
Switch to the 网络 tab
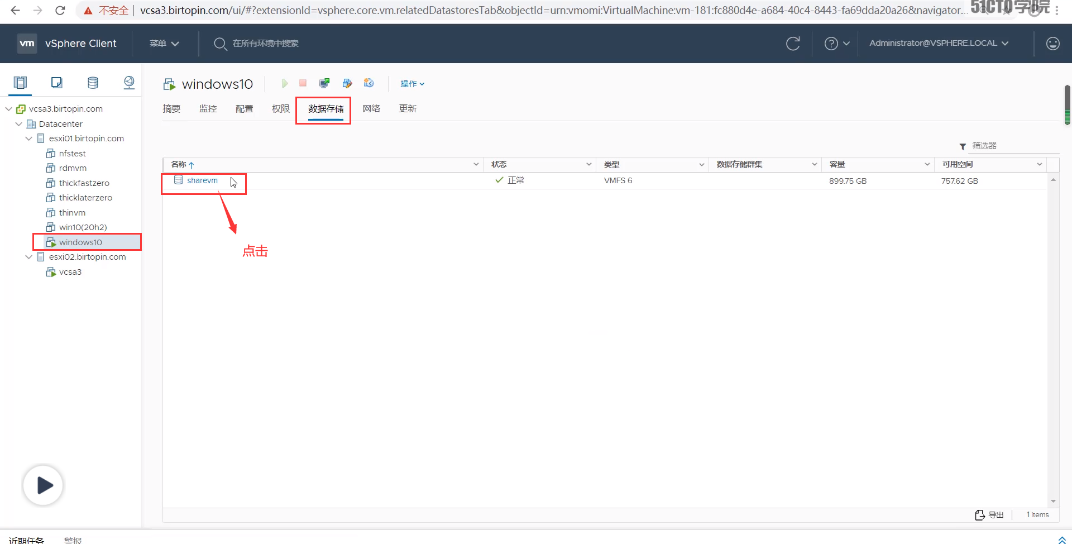click(x=371, y=109)
